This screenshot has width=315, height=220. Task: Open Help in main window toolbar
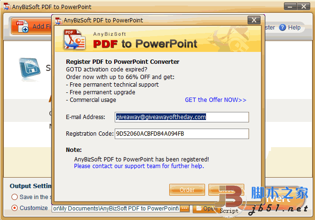pyautogui.click(x=290, y=28)
